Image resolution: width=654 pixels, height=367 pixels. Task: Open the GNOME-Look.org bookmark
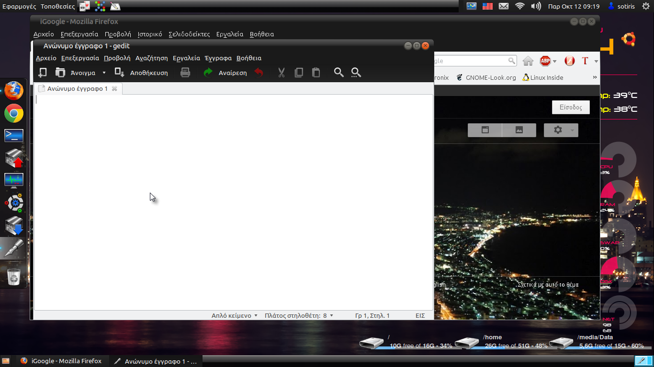point(486,77)
